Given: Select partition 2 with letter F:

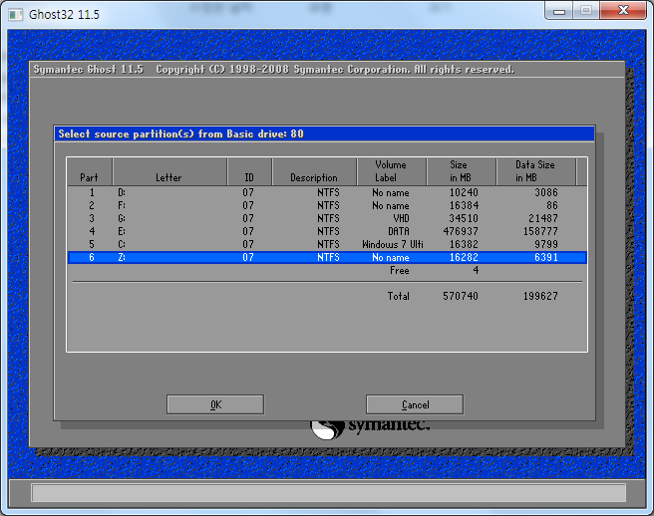Looking at the screenshot, I should click(327, 205).
